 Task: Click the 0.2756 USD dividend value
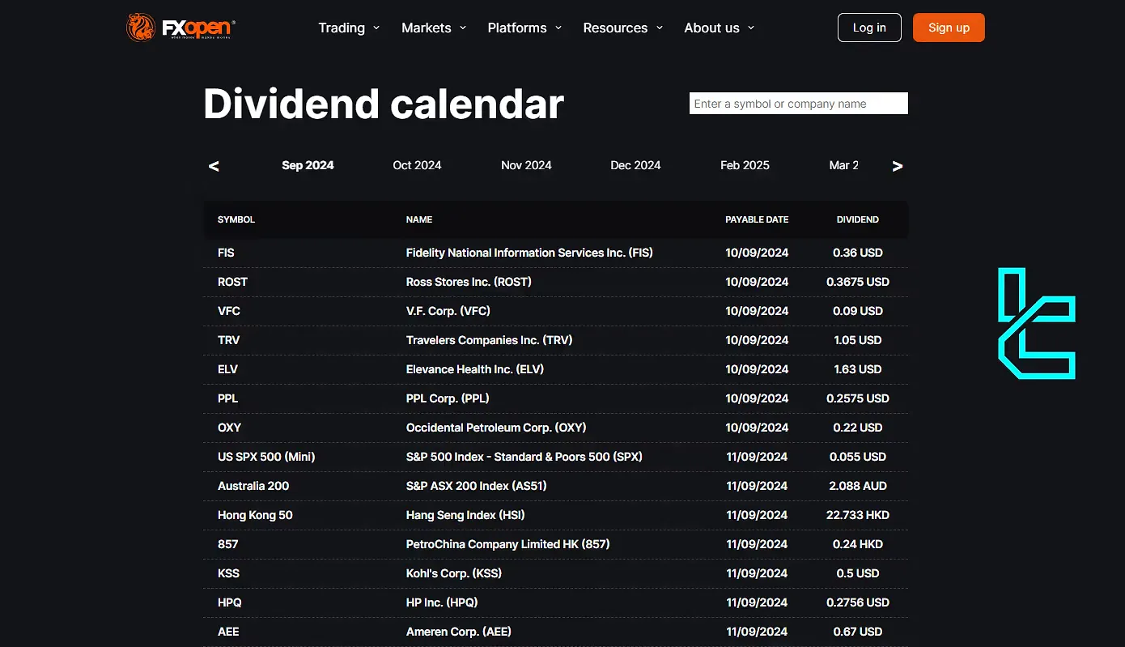[858, 602]
